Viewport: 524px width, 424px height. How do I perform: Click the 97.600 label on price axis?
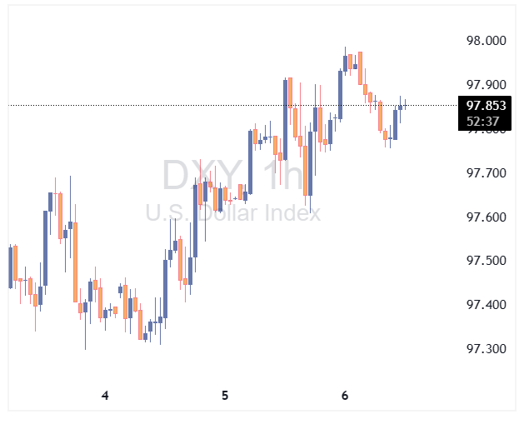(x=487, y=217)
